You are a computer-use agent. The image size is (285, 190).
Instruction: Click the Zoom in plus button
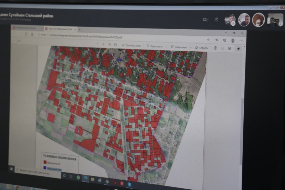click(x=103, y=44)
